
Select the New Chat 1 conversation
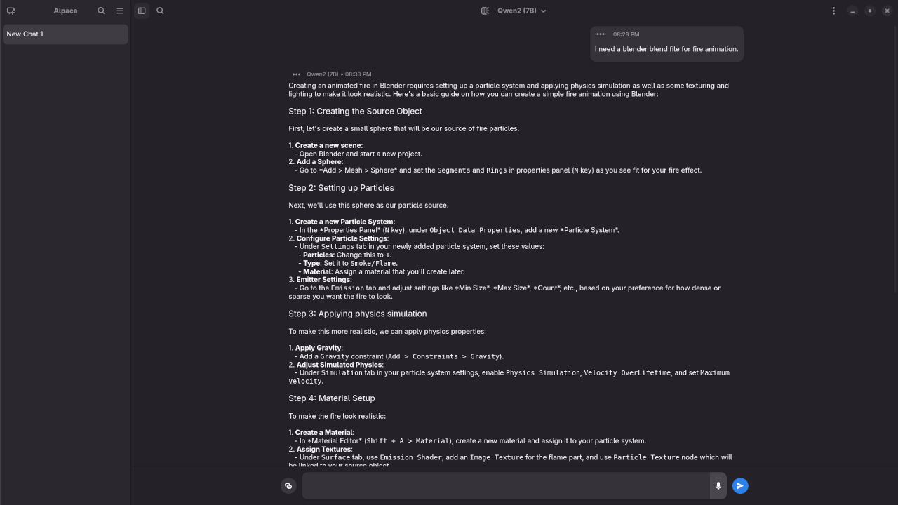(x=65, y=34)
